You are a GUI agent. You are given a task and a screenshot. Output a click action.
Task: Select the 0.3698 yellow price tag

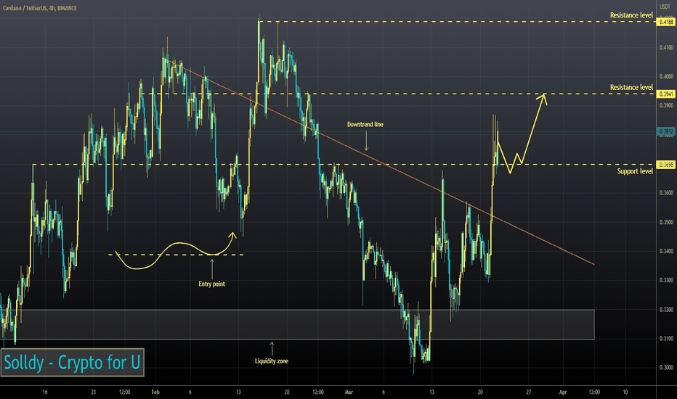click(x=666, y=165)
